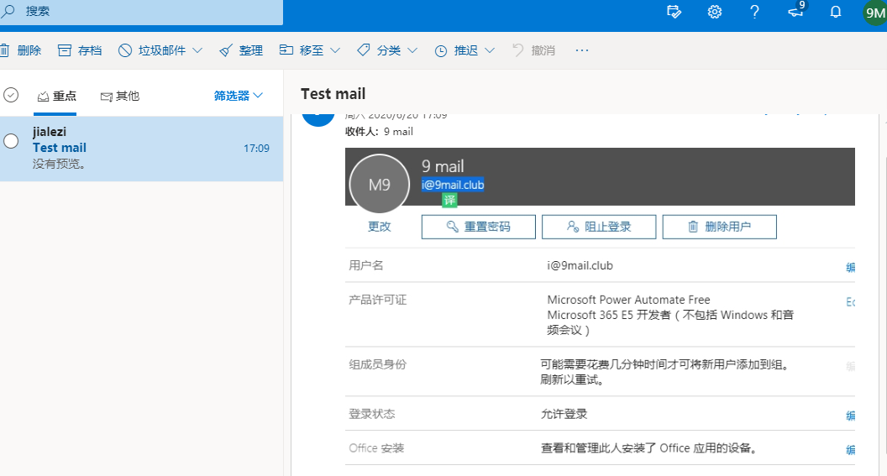Image resolution: width=887 pixels, height=476 pixels.
Task: Open the My Day calendar-check icon
Action: click(674, 12)
